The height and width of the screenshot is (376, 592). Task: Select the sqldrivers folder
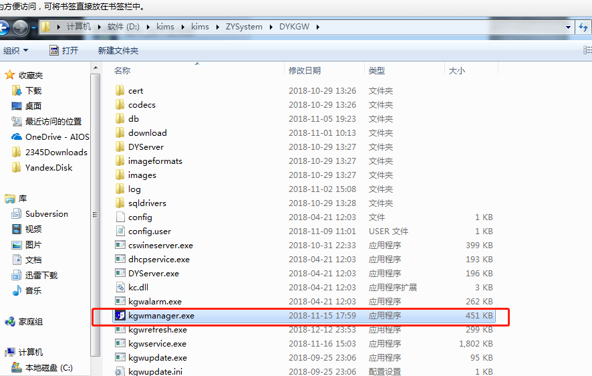tap(147, 203)
